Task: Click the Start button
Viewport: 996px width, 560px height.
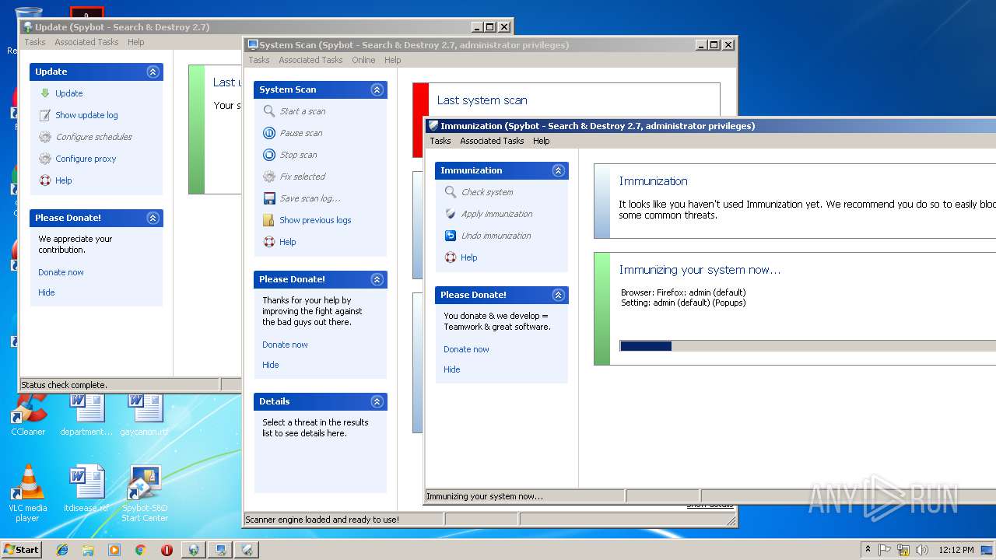Action: click(22, 550)
